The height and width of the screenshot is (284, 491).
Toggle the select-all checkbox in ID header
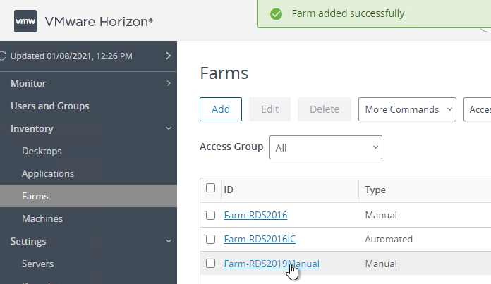point(210,188)
